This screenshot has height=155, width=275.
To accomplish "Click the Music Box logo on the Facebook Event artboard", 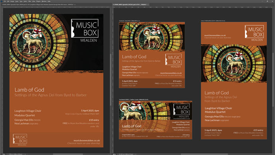I will click(181, 111).
